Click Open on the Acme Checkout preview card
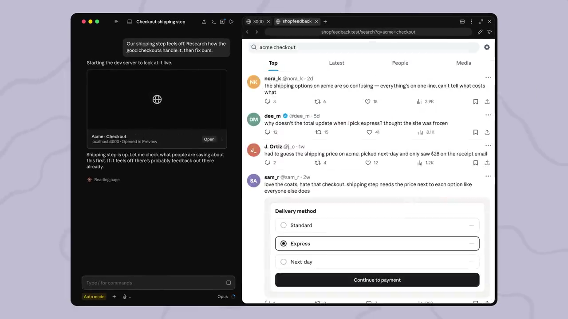This screenshot has height=319, width=568. (209, 139)
